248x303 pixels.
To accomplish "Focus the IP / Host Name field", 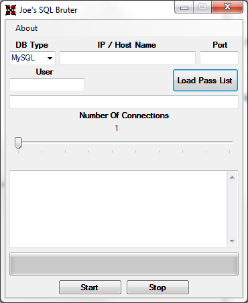I will tap(127, 58).
